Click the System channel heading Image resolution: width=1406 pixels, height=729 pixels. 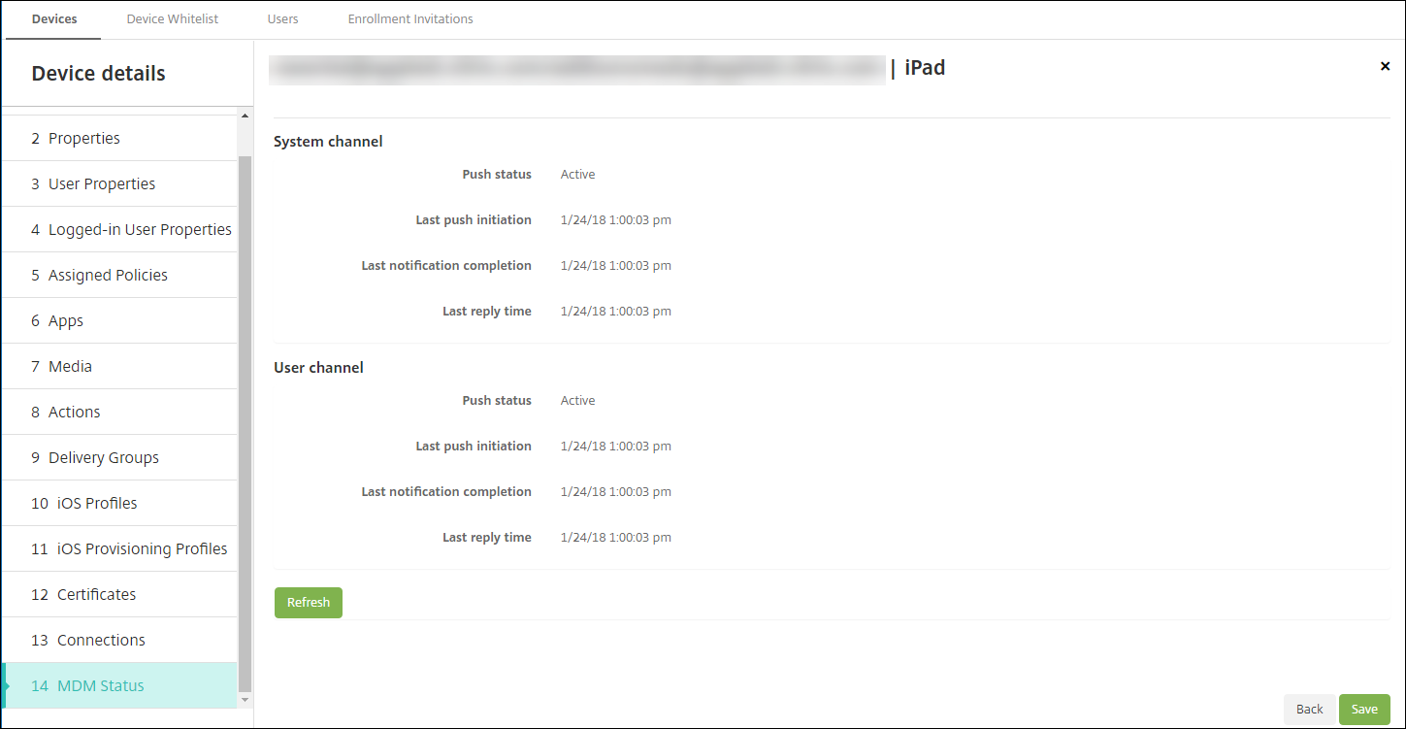pos(328,142)
